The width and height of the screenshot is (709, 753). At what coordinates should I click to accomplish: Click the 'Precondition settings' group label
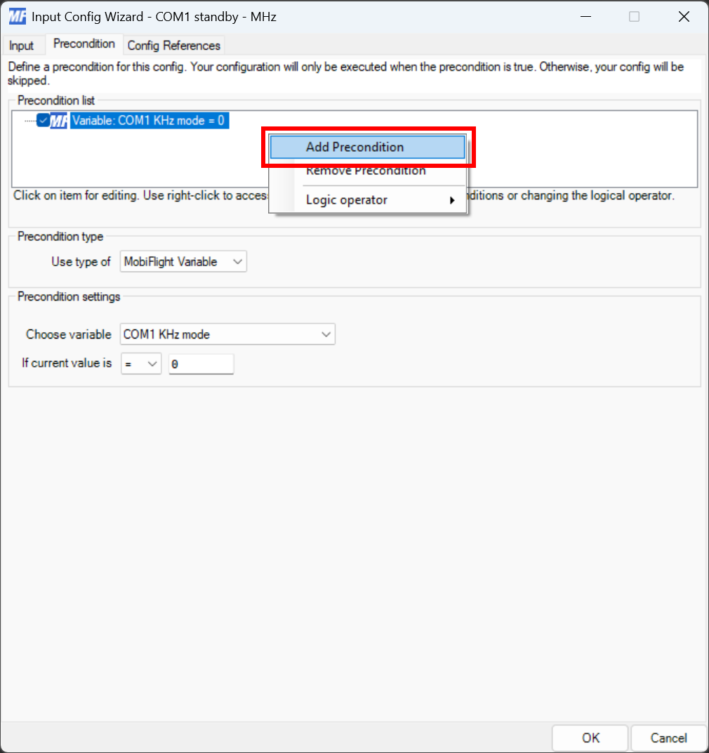click(69, 297)
